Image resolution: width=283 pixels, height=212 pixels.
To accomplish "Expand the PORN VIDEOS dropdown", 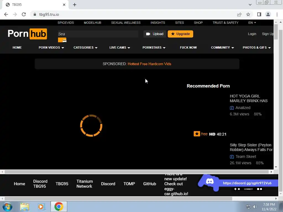I will click(51, 47).
